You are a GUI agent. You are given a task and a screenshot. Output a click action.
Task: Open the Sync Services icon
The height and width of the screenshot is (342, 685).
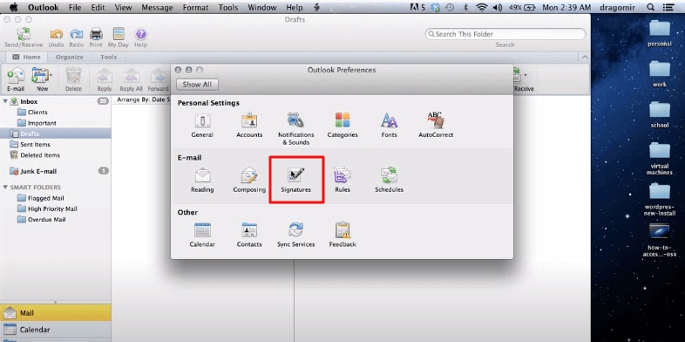pyautogui.click(x=295, y=235)
